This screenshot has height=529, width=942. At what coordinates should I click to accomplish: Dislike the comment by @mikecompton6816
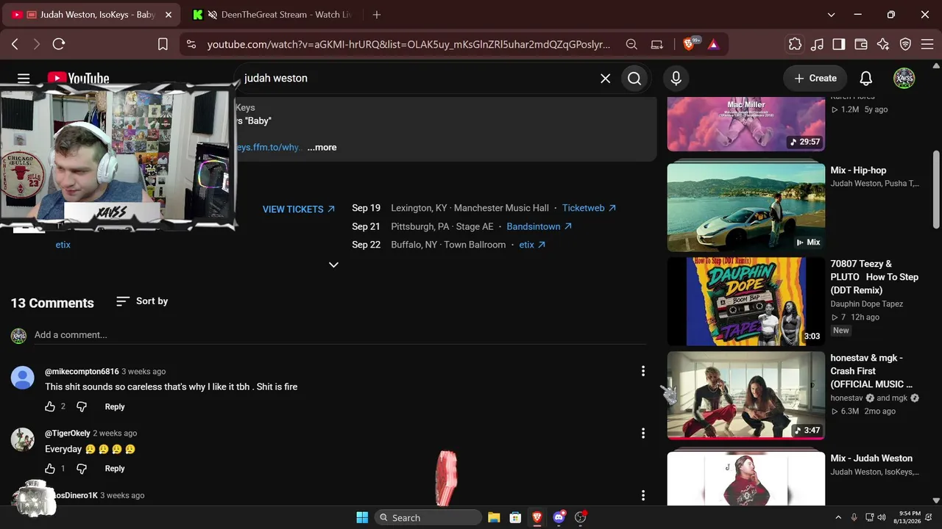82,406
